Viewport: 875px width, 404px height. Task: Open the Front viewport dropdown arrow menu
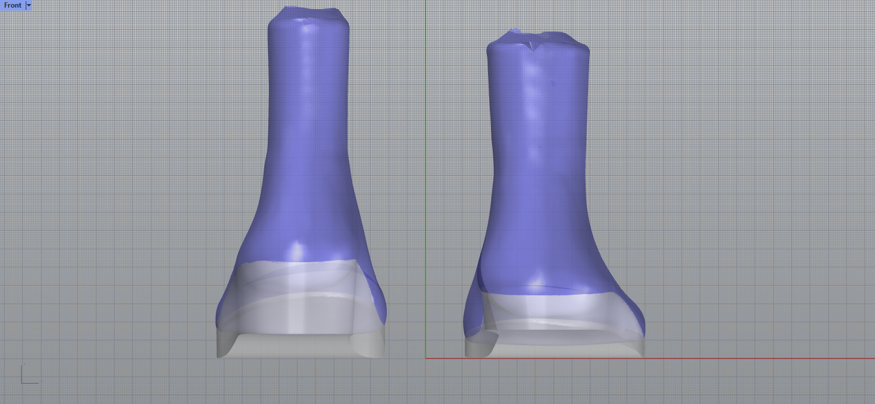[29, 5]
